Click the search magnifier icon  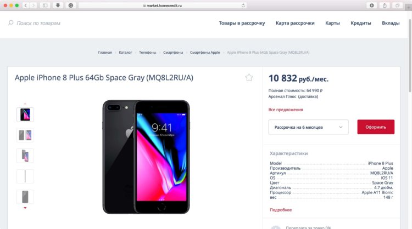[x=11, y=23]
